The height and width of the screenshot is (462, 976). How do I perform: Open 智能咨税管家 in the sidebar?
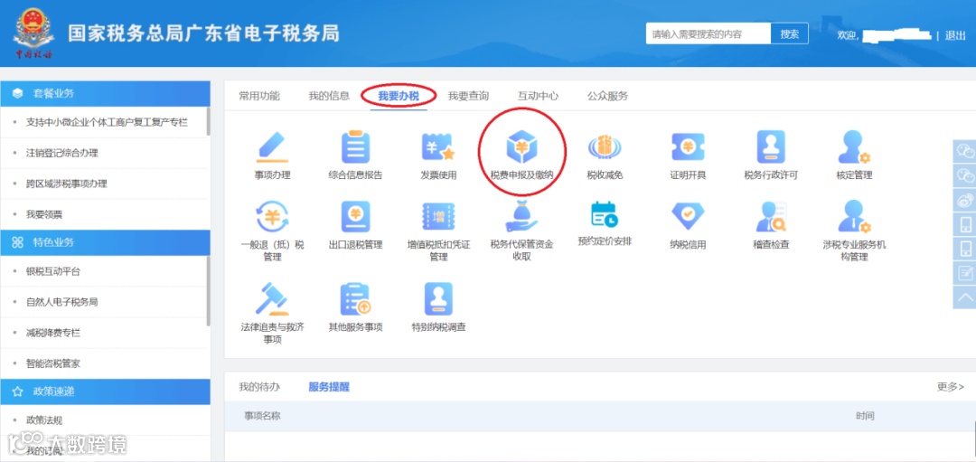click(x=53, y=363)
